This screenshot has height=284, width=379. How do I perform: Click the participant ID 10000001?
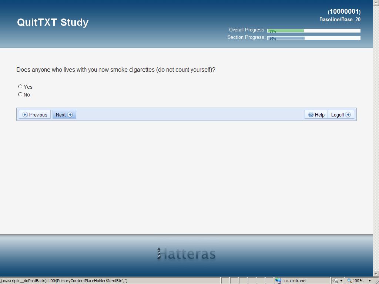(344, 11)
